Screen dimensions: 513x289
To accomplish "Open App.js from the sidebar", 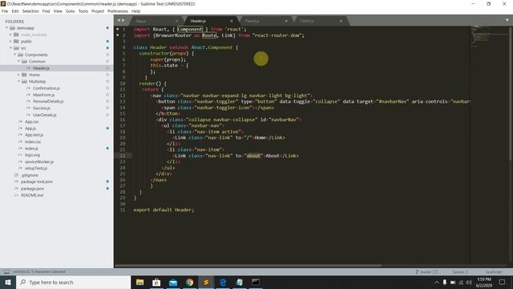I will click(30, 128).
